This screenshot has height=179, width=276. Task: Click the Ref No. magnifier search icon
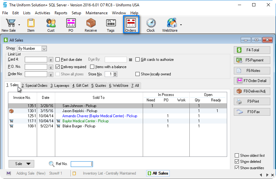(51, 164)
